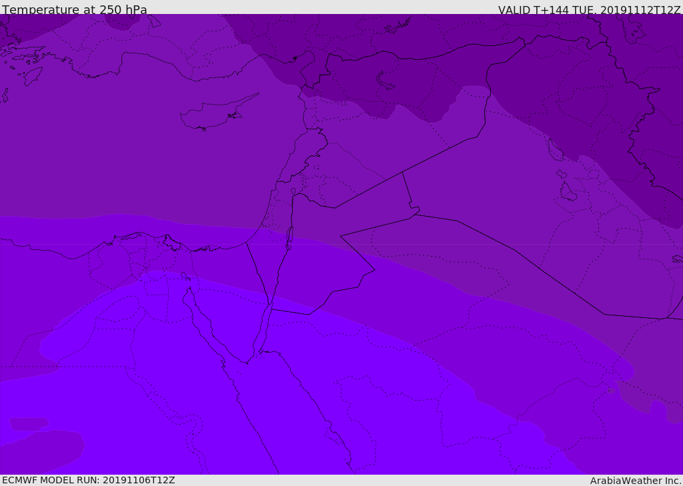Image resolution: width=683 pixels, height=486 pixels.
Task: Click the dark patch in bottom-left corner
Action: (40, 450)
